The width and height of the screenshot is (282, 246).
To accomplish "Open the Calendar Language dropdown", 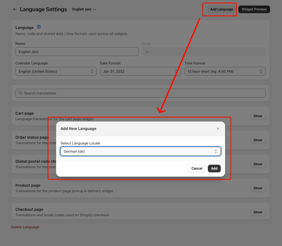I will click(56, 71).
